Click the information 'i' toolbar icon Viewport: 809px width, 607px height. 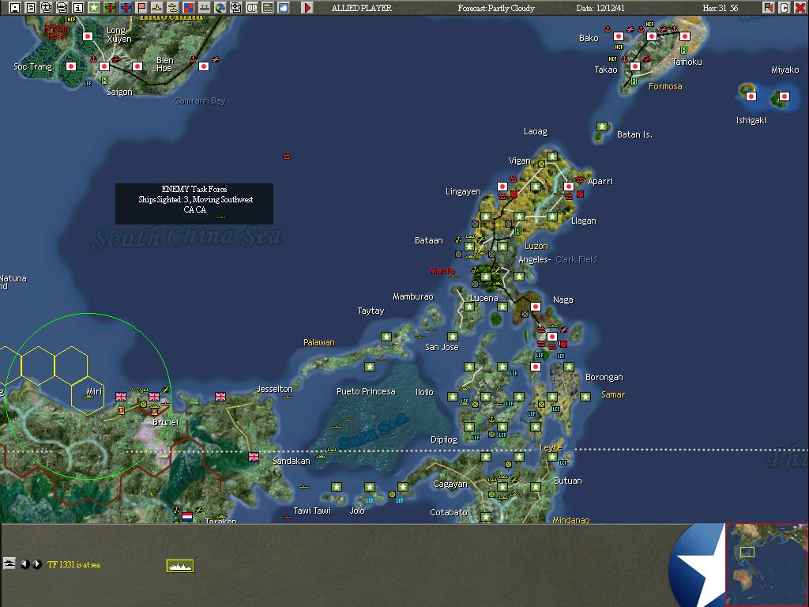tap(77, 7)
